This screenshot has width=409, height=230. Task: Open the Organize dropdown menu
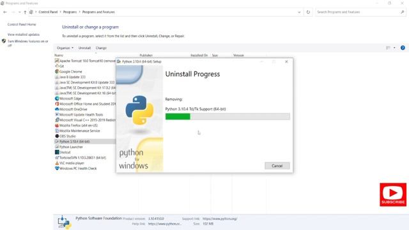point(65,48)
